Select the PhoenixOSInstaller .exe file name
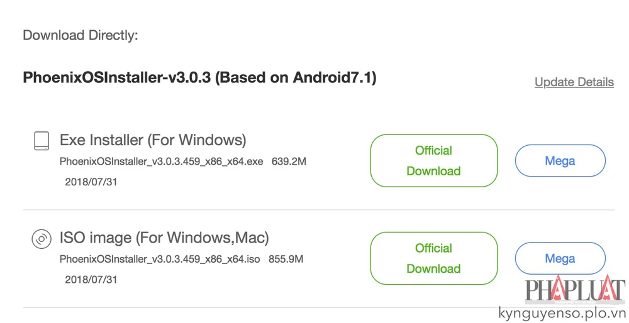This screenshot has width=629, height=323. (x=161, y=161)
